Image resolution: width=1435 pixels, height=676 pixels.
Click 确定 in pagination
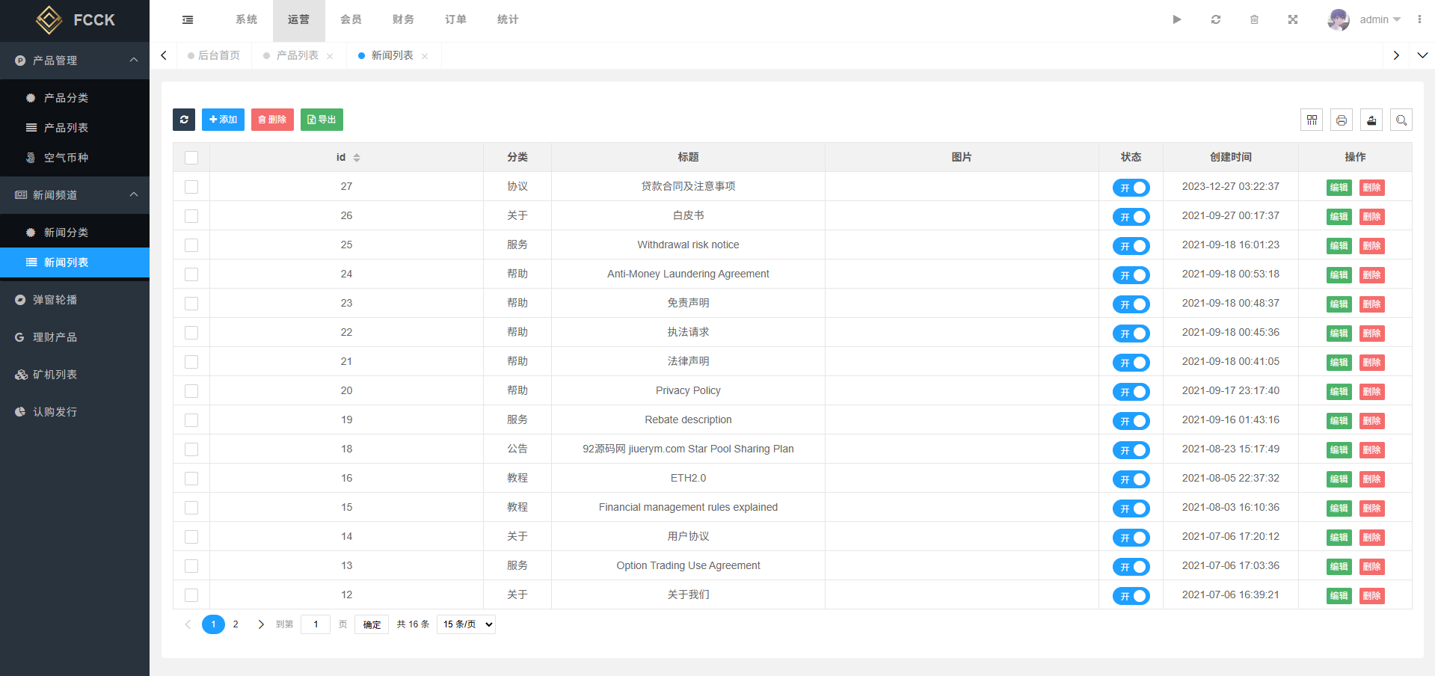[372, 624]
